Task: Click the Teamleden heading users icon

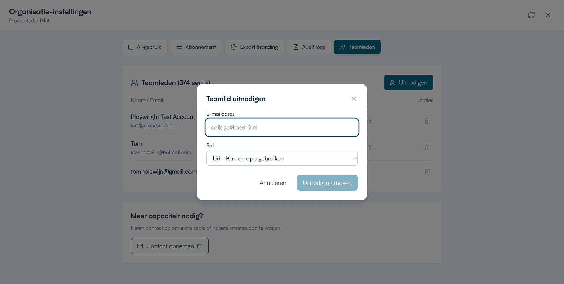Action: 135,83
